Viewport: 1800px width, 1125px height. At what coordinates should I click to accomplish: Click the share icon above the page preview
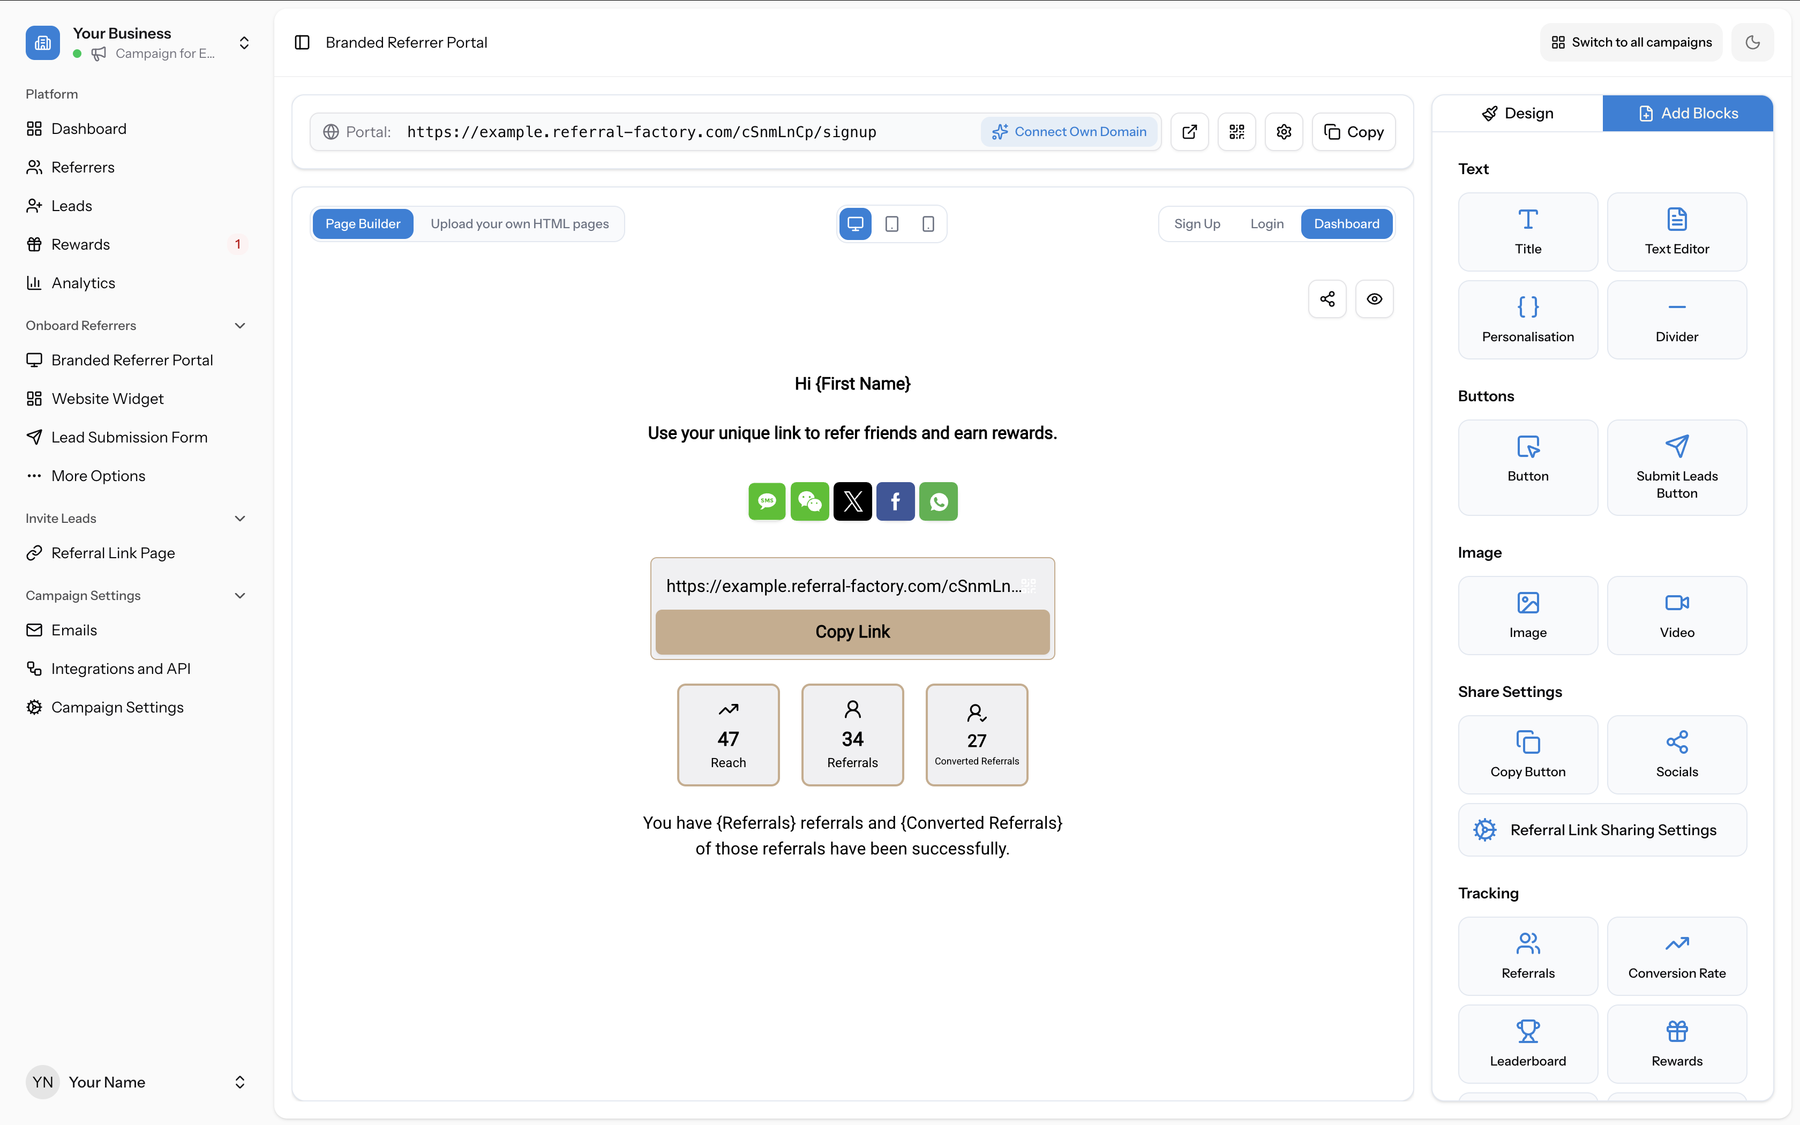click(x=1327, y=298)
